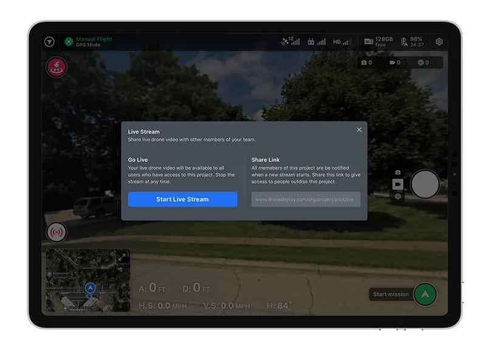Toggle the Manual Flight GPS mode indicator
Screen dimensions: 486x350
point(87,41)
